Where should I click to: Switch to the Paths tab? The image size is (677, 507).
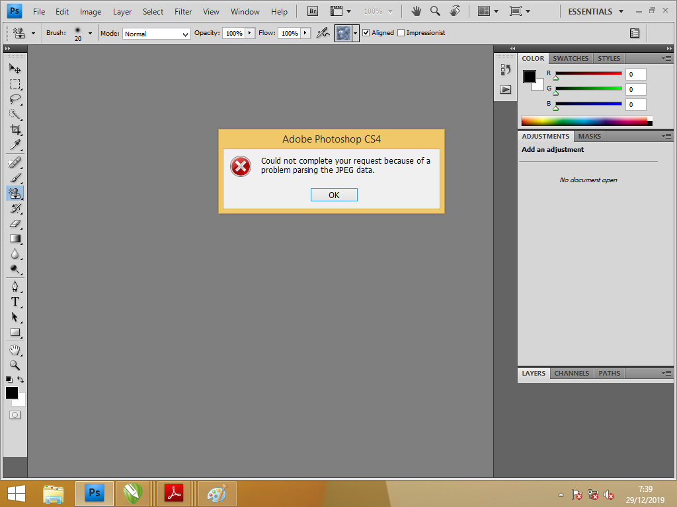coord(609,374)
